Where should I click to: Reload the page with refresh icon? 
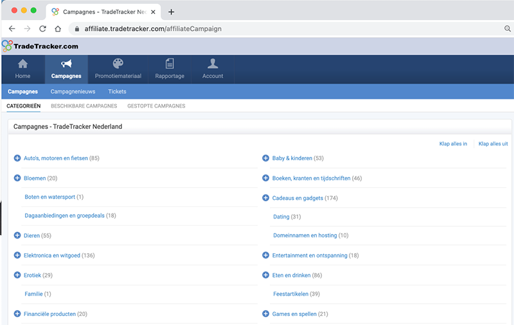coord(42,29)
